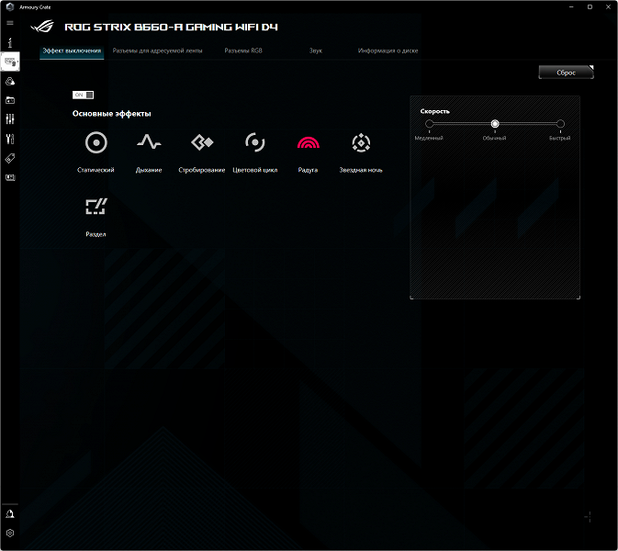Click the Сброс reset button
Image resolution: width=618 pixels, height=551 pixels.
pyautogui.click(x=566, y=73)
